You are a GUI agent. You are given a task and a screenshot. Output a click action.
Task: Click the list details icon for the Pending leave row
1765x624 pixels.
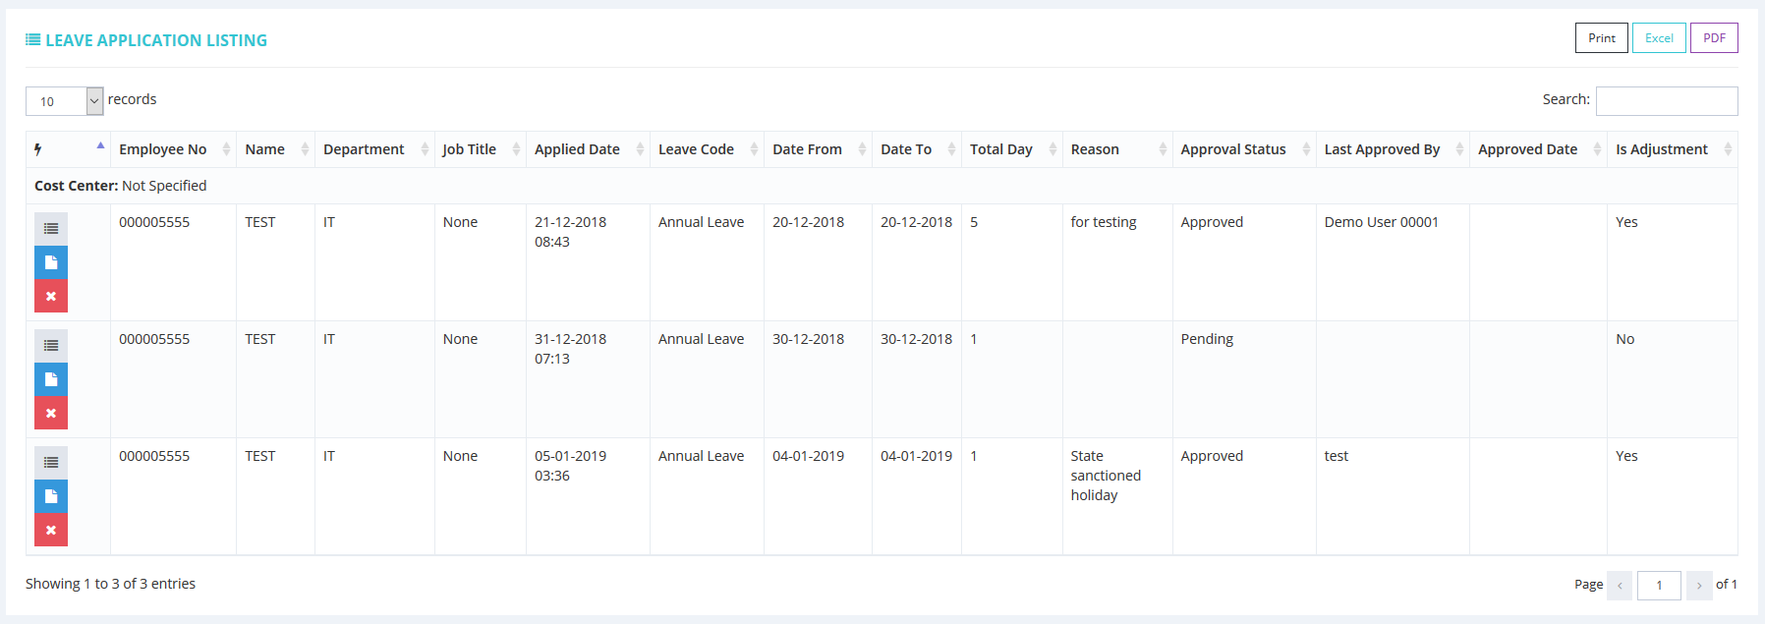tap(51, 346)
